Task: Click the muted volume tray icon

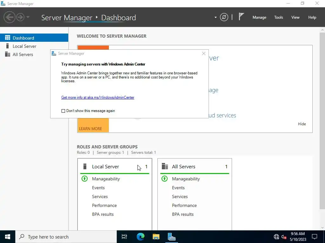Action: pos(284,237)
